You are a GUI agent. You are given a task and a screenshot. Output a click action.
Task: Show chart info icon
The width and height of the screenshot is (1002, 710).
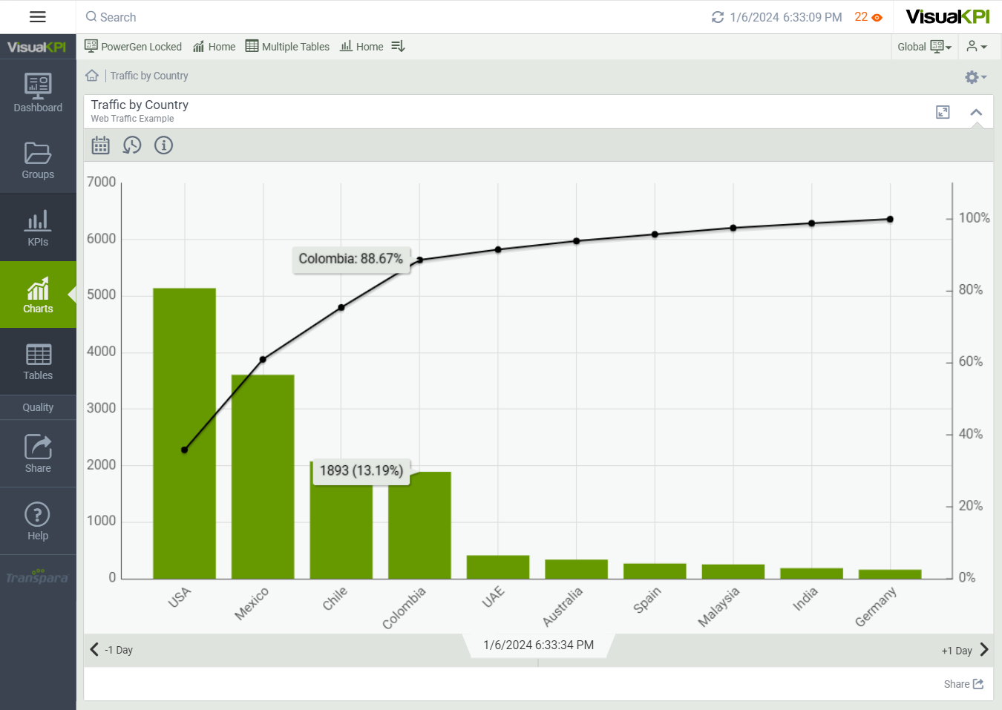click(x=163, y=145)
